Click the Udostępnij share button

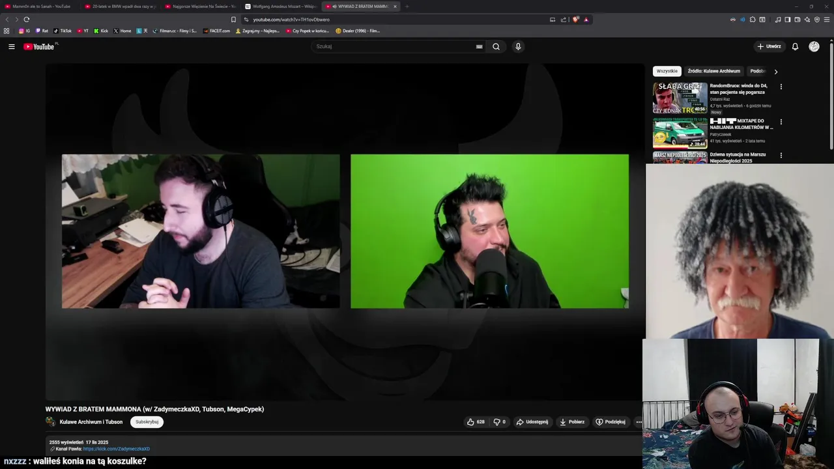[x=532, y=421]
